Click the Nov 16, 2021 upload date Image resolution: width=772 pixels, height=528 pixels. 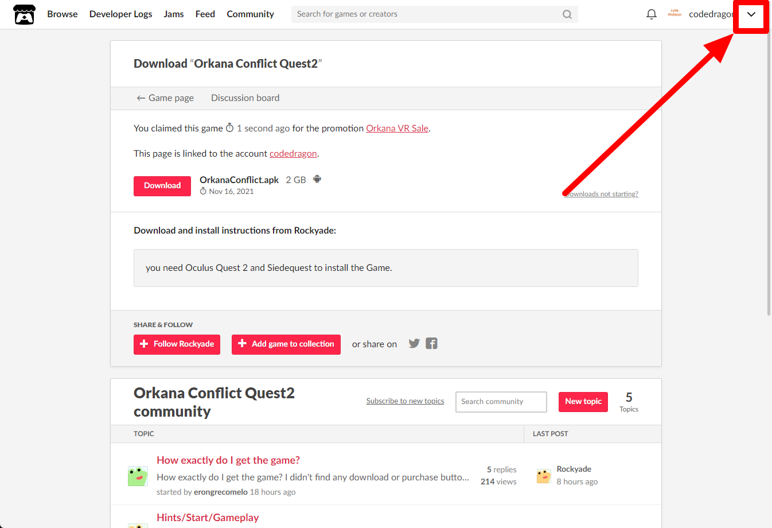click(231, 191)
